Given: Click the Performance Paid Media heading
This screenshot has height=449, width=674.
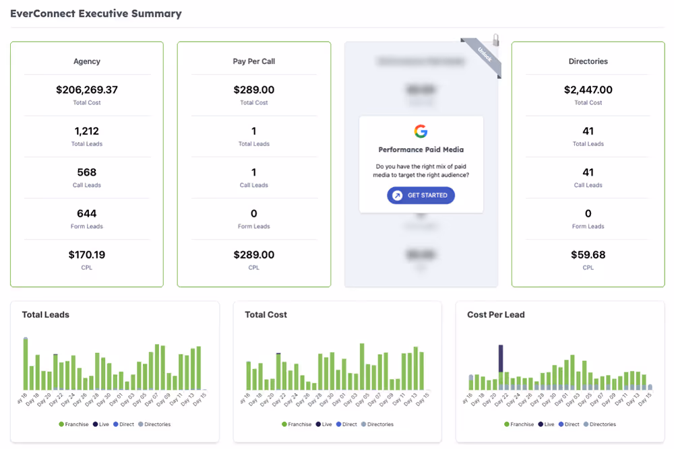Looking at the screenshot, I should [421, 149].
